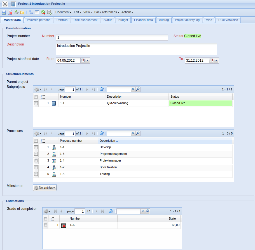Click the green checkmark toolbar icon
The width and height of the screenshot is (255, 250).
click(43, 12)
